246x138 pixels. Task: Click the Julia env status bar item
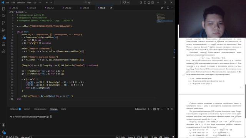(27, 137)
